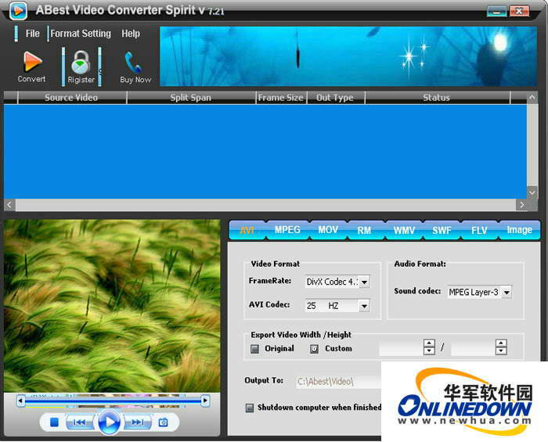This screenshot has width=548, height=442.
Task: Select the AVI format tab
Action: tap(247, 230)
